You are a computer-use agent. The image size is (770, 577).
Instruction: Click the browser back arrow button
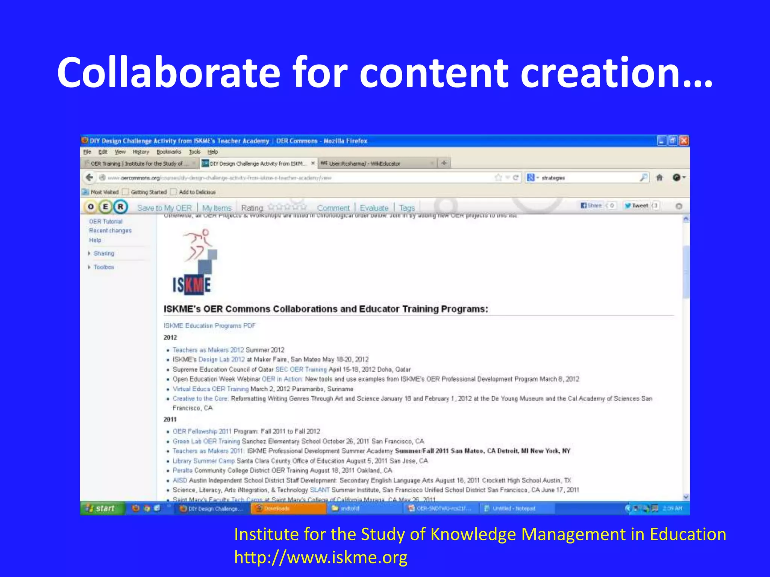89,177
